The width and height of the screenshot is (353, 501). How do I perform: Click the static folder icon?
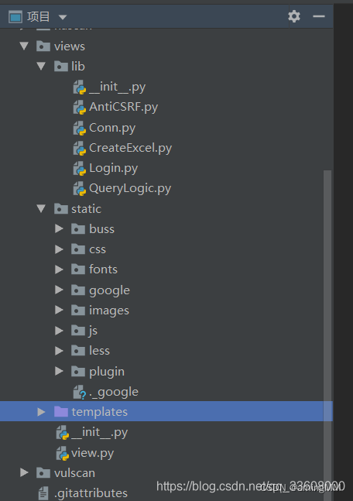[60, 208]
